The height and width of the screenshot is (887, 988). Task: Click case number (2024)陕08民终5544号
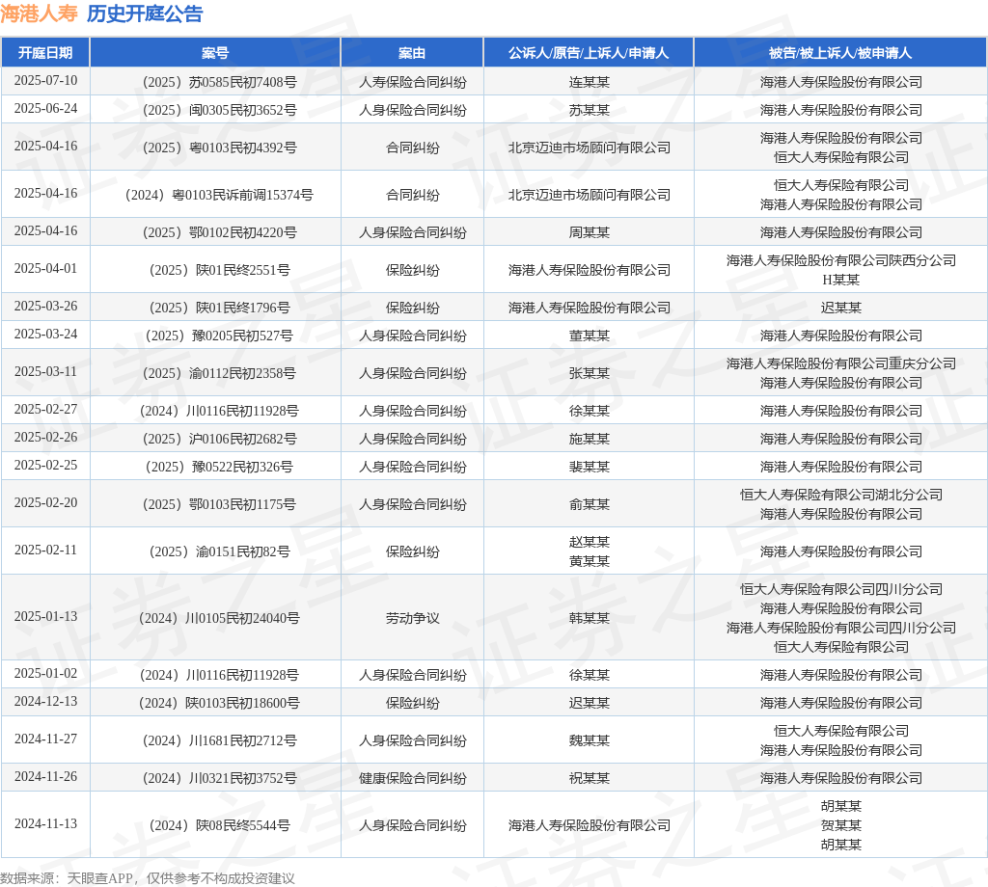219,825
